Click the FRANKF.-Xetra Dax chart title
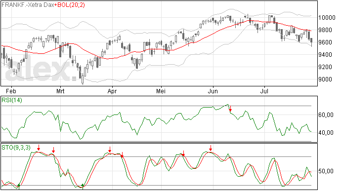 click(28, 5)
